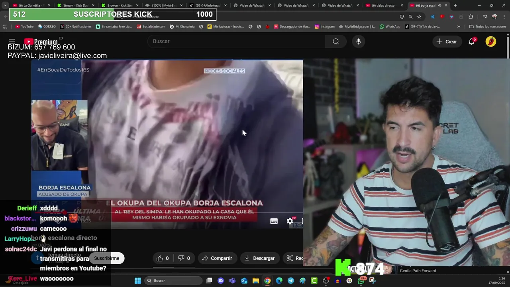This screenshot has height=287, width=510.
Task: Install page as app from address bar
Action: coord(402,17)
